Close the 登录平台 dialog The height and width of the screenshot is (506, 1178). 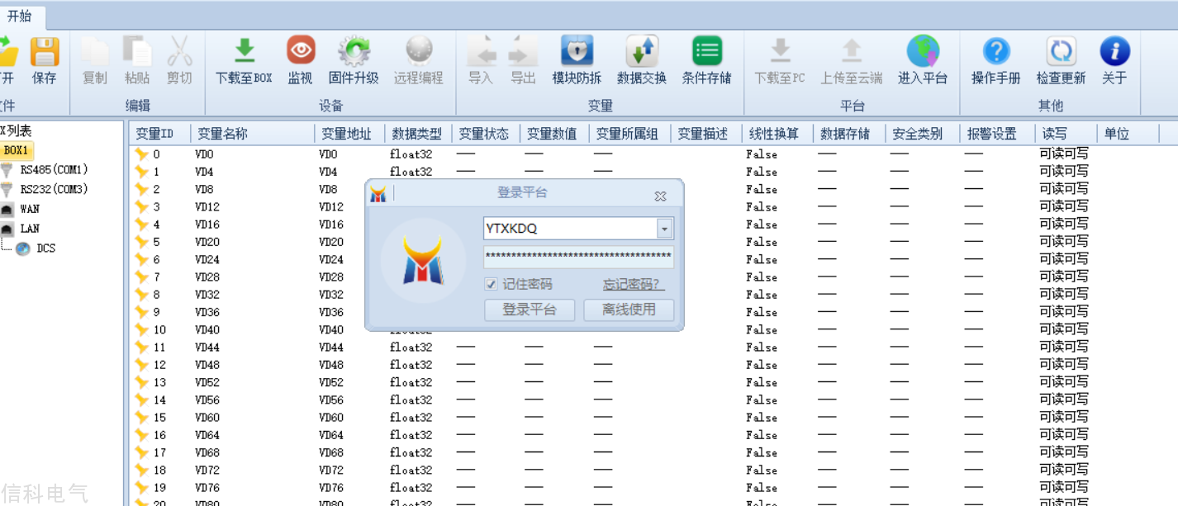(x=660, y=196)
